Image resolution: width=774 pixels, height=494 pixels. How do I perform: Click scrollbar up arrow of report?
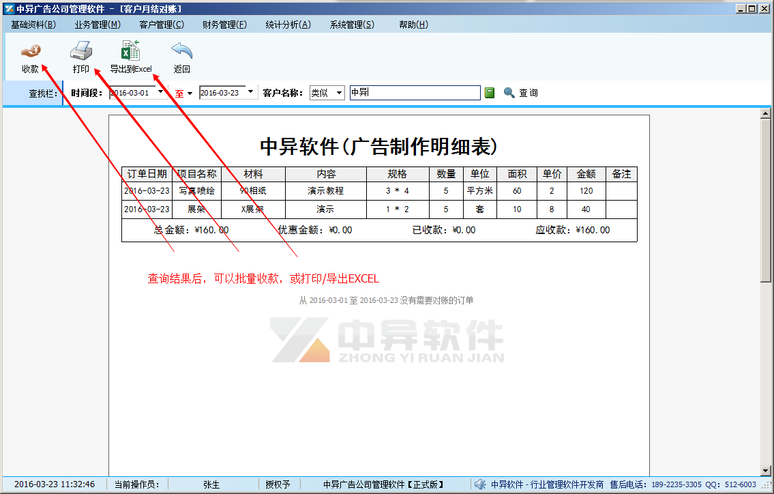point(766,113)
